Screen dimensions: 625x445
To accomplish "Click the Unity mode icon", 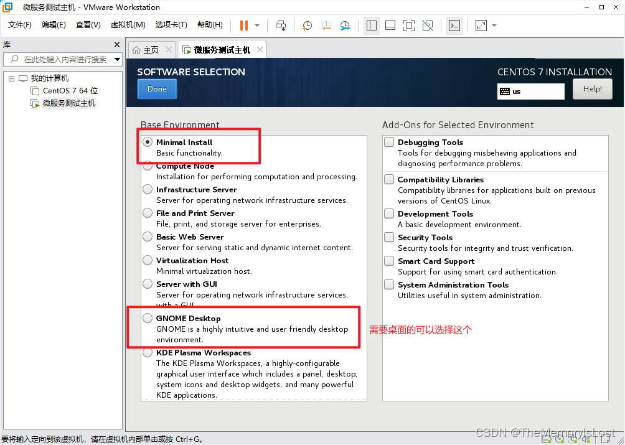I will click(x=428, y=26).
